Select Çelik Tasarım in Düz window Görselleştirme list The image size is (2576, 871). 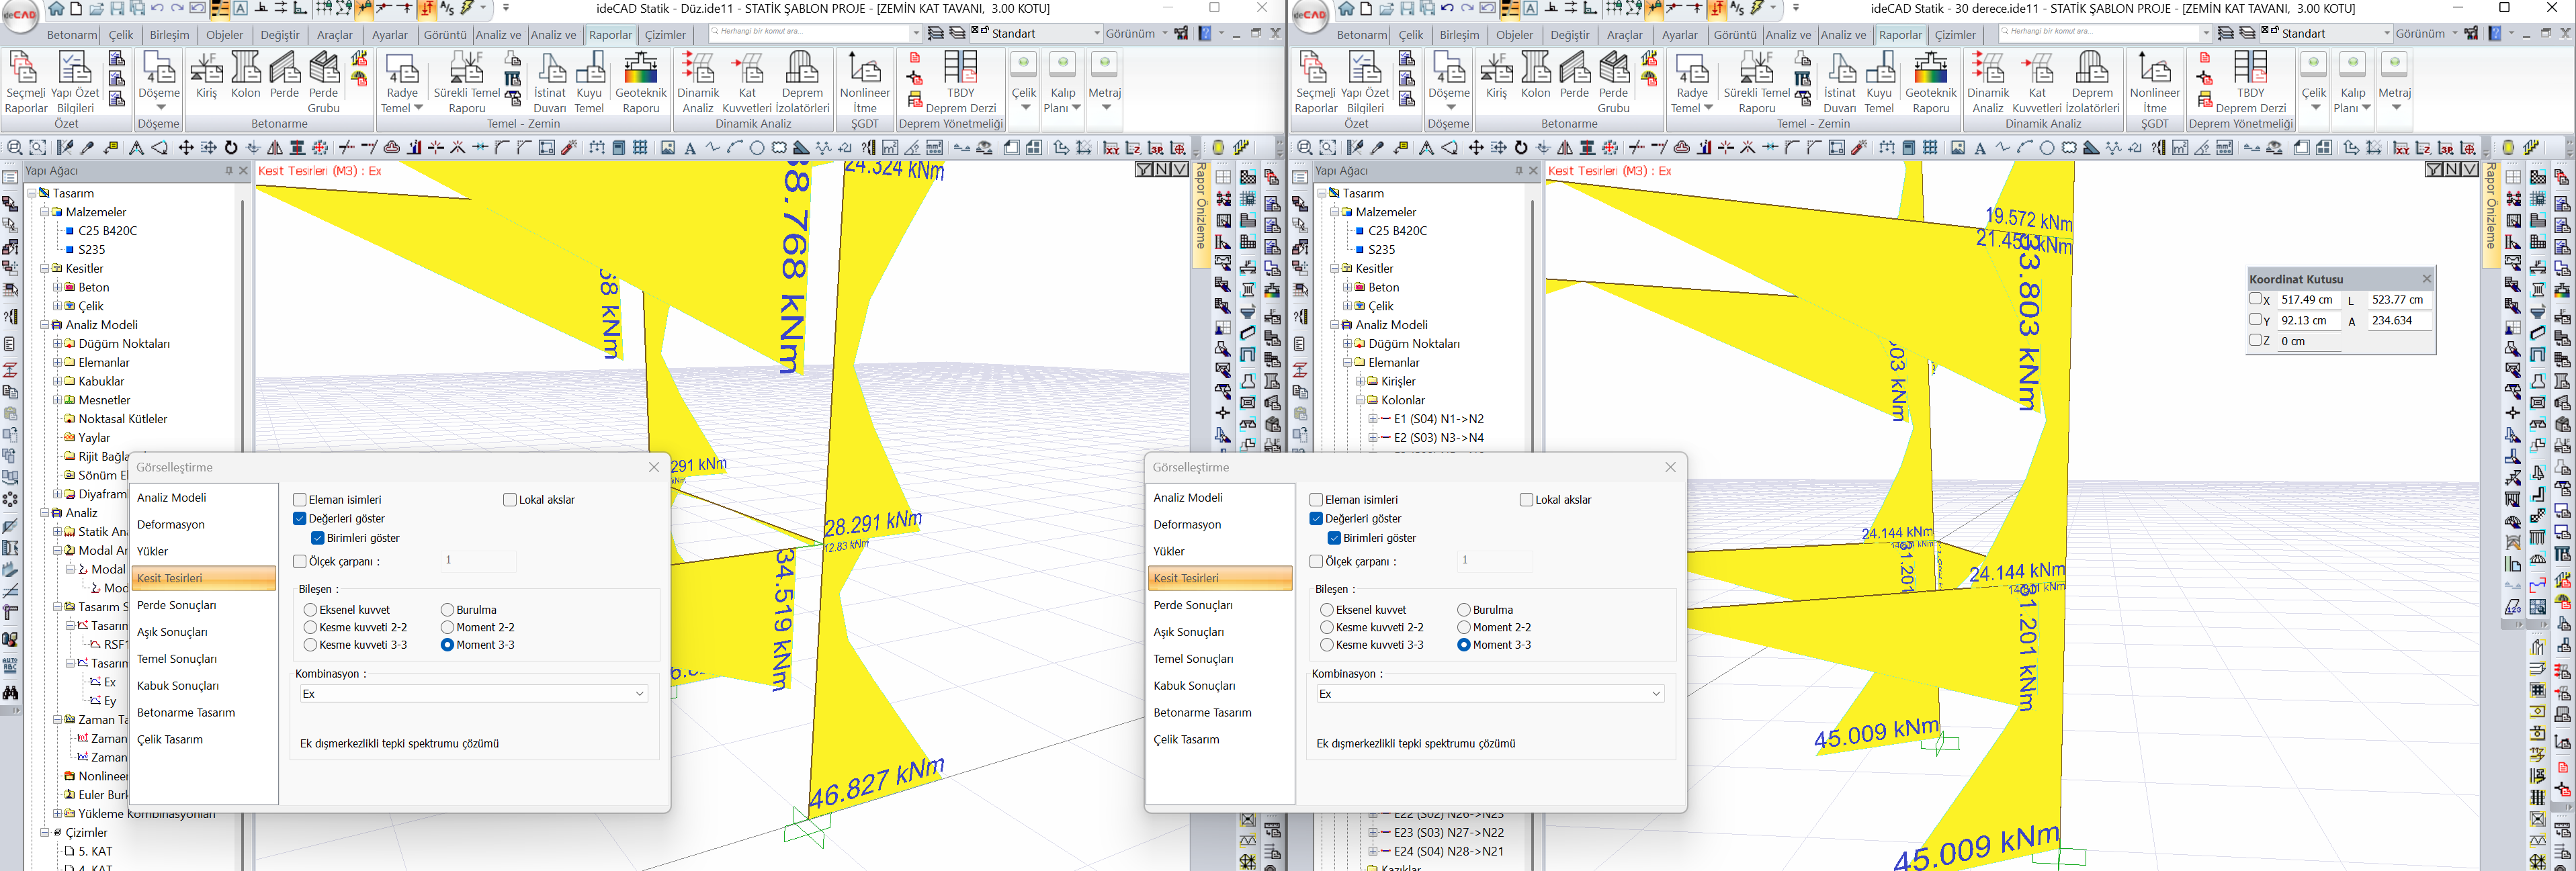(203, 740)
